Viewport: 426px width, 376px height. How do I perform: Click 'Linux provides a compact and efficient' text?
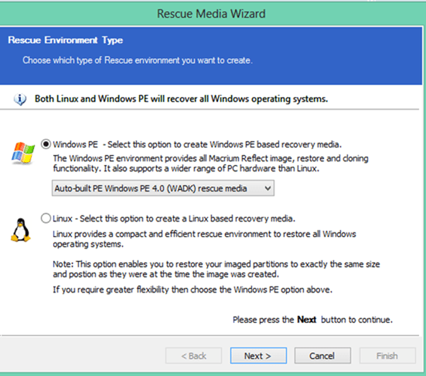click(204, 239)
